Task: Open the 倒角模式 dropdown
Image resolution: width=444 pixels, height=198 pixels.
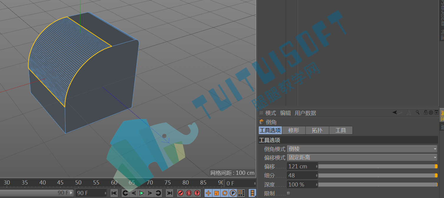Action: click(x=362, y=149)
